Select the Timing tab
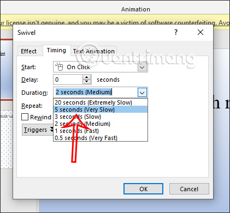Screen dimensions: 230x213 click(x=56, y=50)
